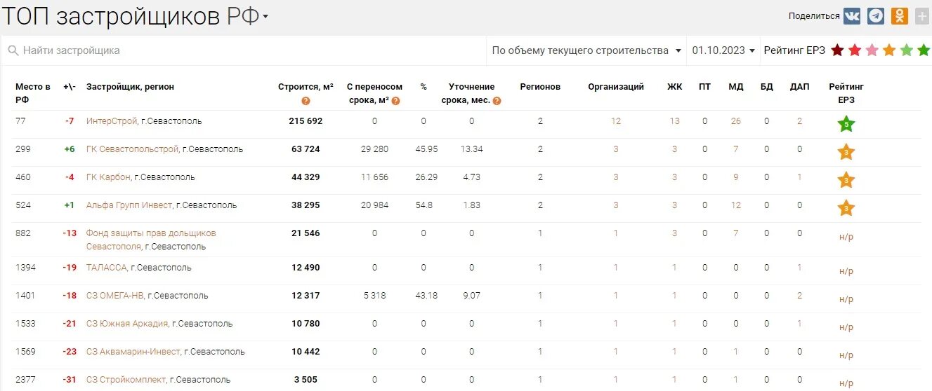Click н/р rating for СЗ Южная Аркадия

[x=846, y=327]
